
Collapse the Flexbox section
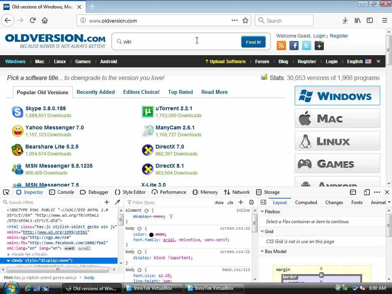coord(262,211)
